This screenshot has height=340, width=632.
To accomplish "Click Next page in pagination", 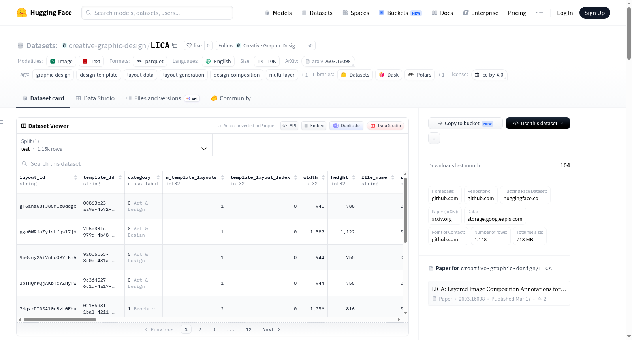I will click(x=271, y=329).
